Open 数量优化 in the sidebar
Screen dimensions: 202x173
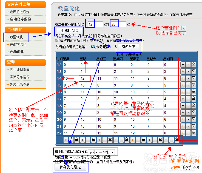(x=16, y=37)
